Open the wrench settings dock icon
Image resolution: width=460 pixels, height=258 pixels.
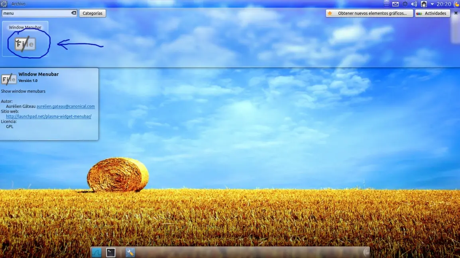[x=130, y=252]
